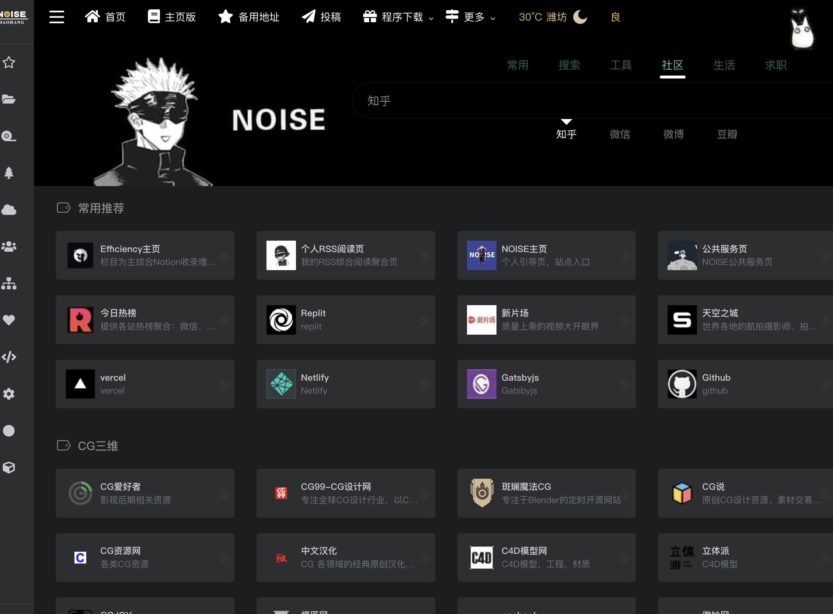Open the CG爱好者 card
833x614 pixels.
[x=145, y=493]
